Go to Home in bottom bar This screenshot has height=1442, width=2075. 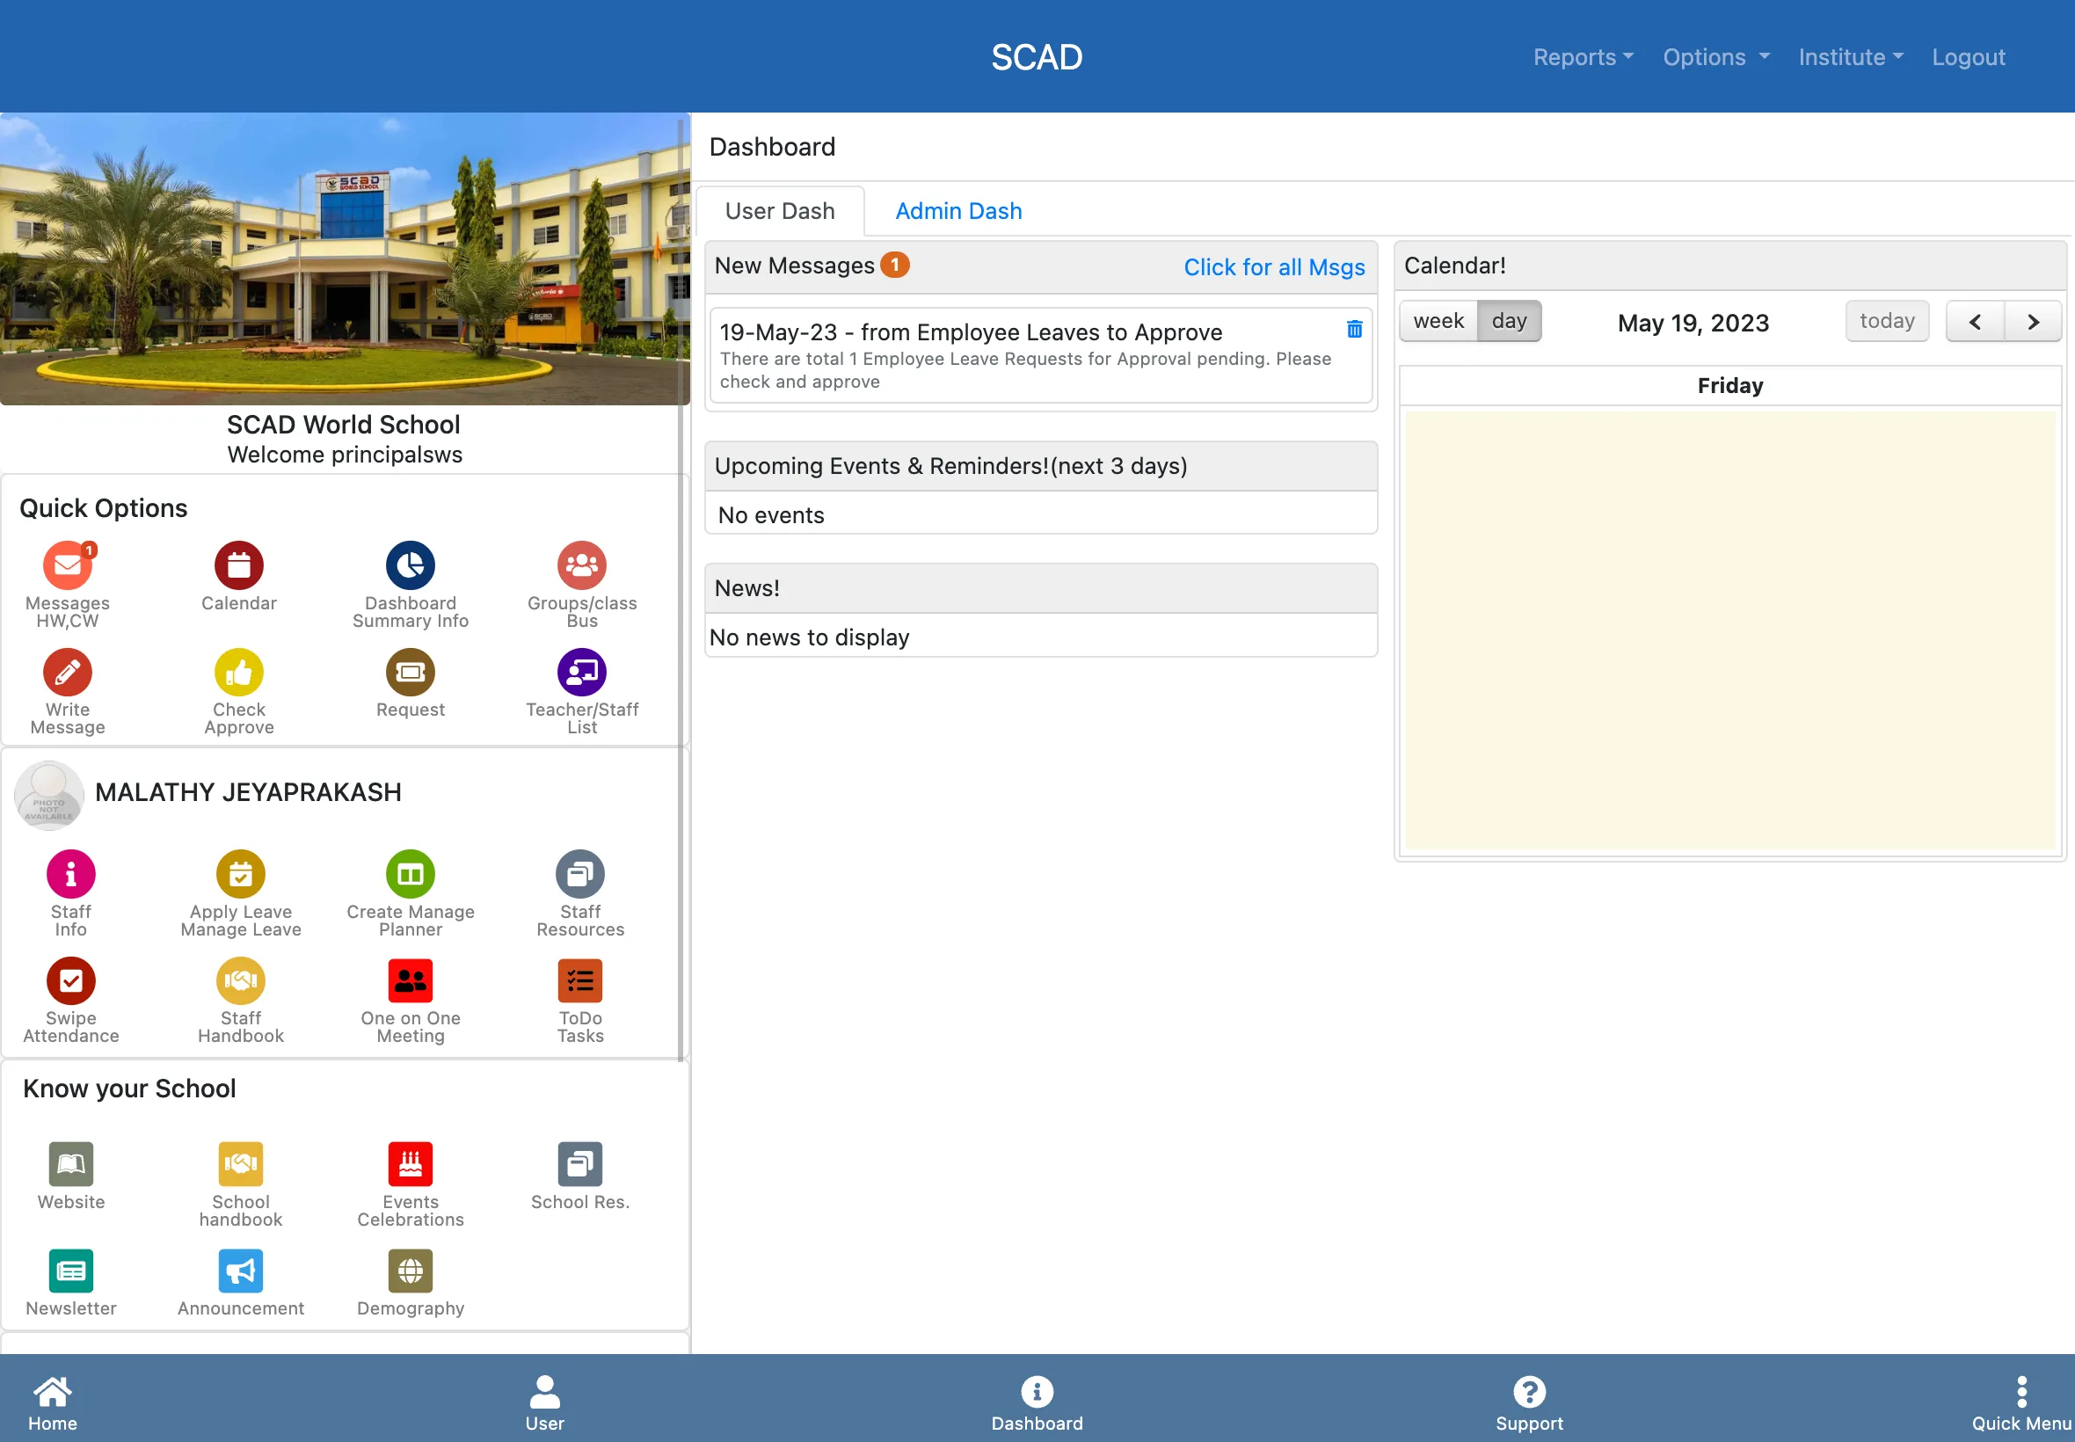click(53, 1403)
